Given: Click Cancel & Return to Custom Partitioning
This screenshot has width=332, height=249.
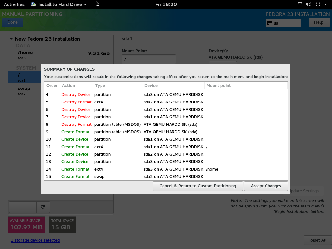Looking at the screenshot, I should pyautogui.click(x=197, y=186).
